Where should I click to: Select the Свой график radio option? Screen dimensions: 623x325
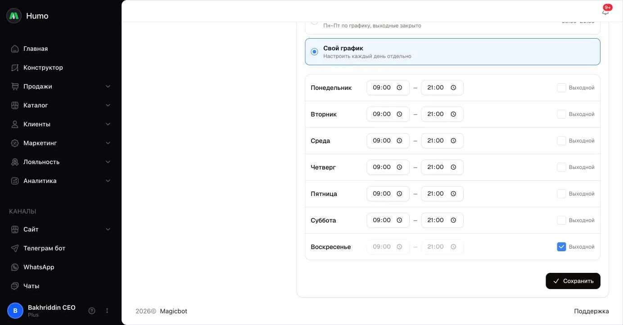tap(314, 52)
